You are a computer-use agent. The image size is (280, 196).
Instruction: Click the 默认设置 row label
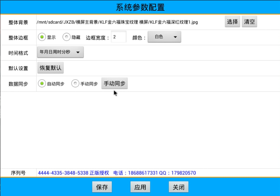coord(18,68)
